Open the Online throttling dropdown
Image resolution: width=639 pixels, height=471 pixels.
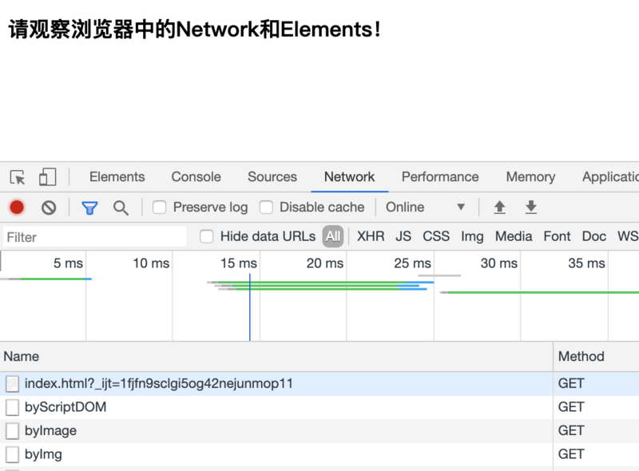[425, 208]
